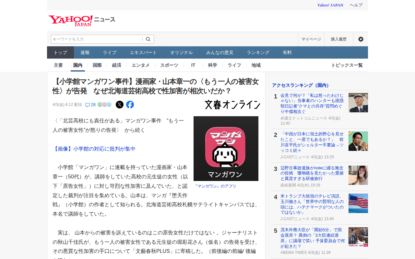Open the ヘルプ link
The height and width of the screenshot is (259, 415).
coord(356,5)
